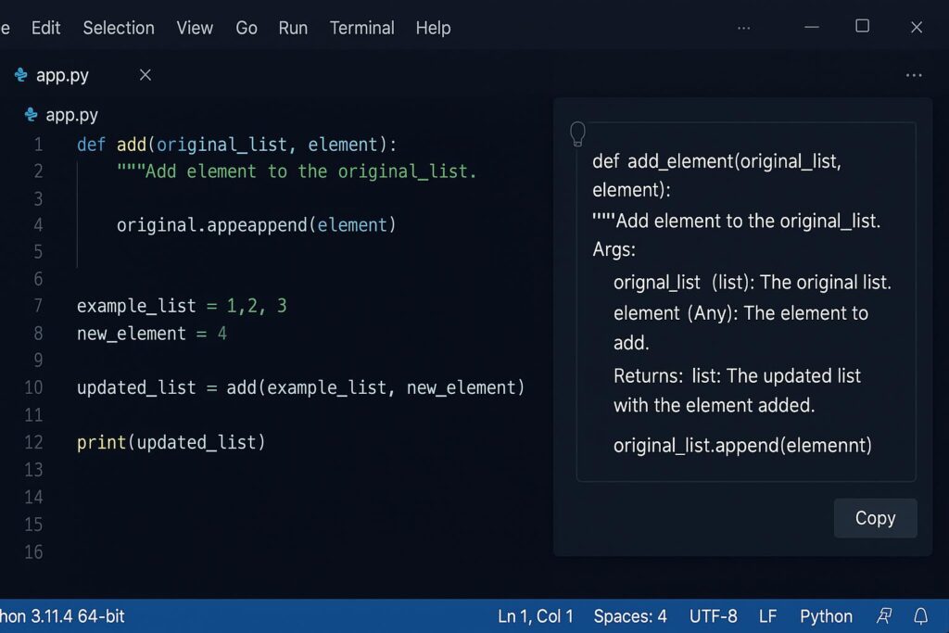This screenshot has height=633, width=949.
Task: Click 'orignal_list (list): The original list.' text
Action: (x=753, y=283)
